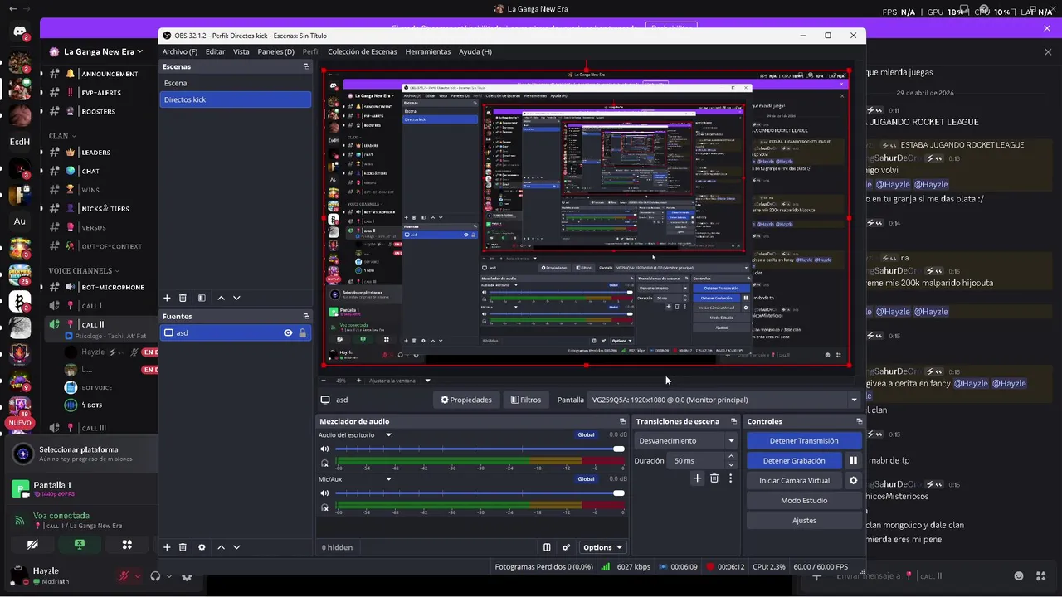Turn on camera in Discord voice panel
The image size is (1062, 597).
tap(32, 545)
